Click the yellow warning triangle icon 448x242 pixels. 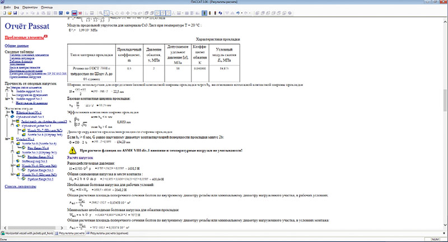pos(73,150)
